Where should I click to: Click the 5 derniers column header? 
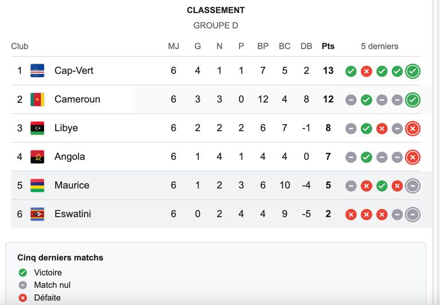(380, 46)
